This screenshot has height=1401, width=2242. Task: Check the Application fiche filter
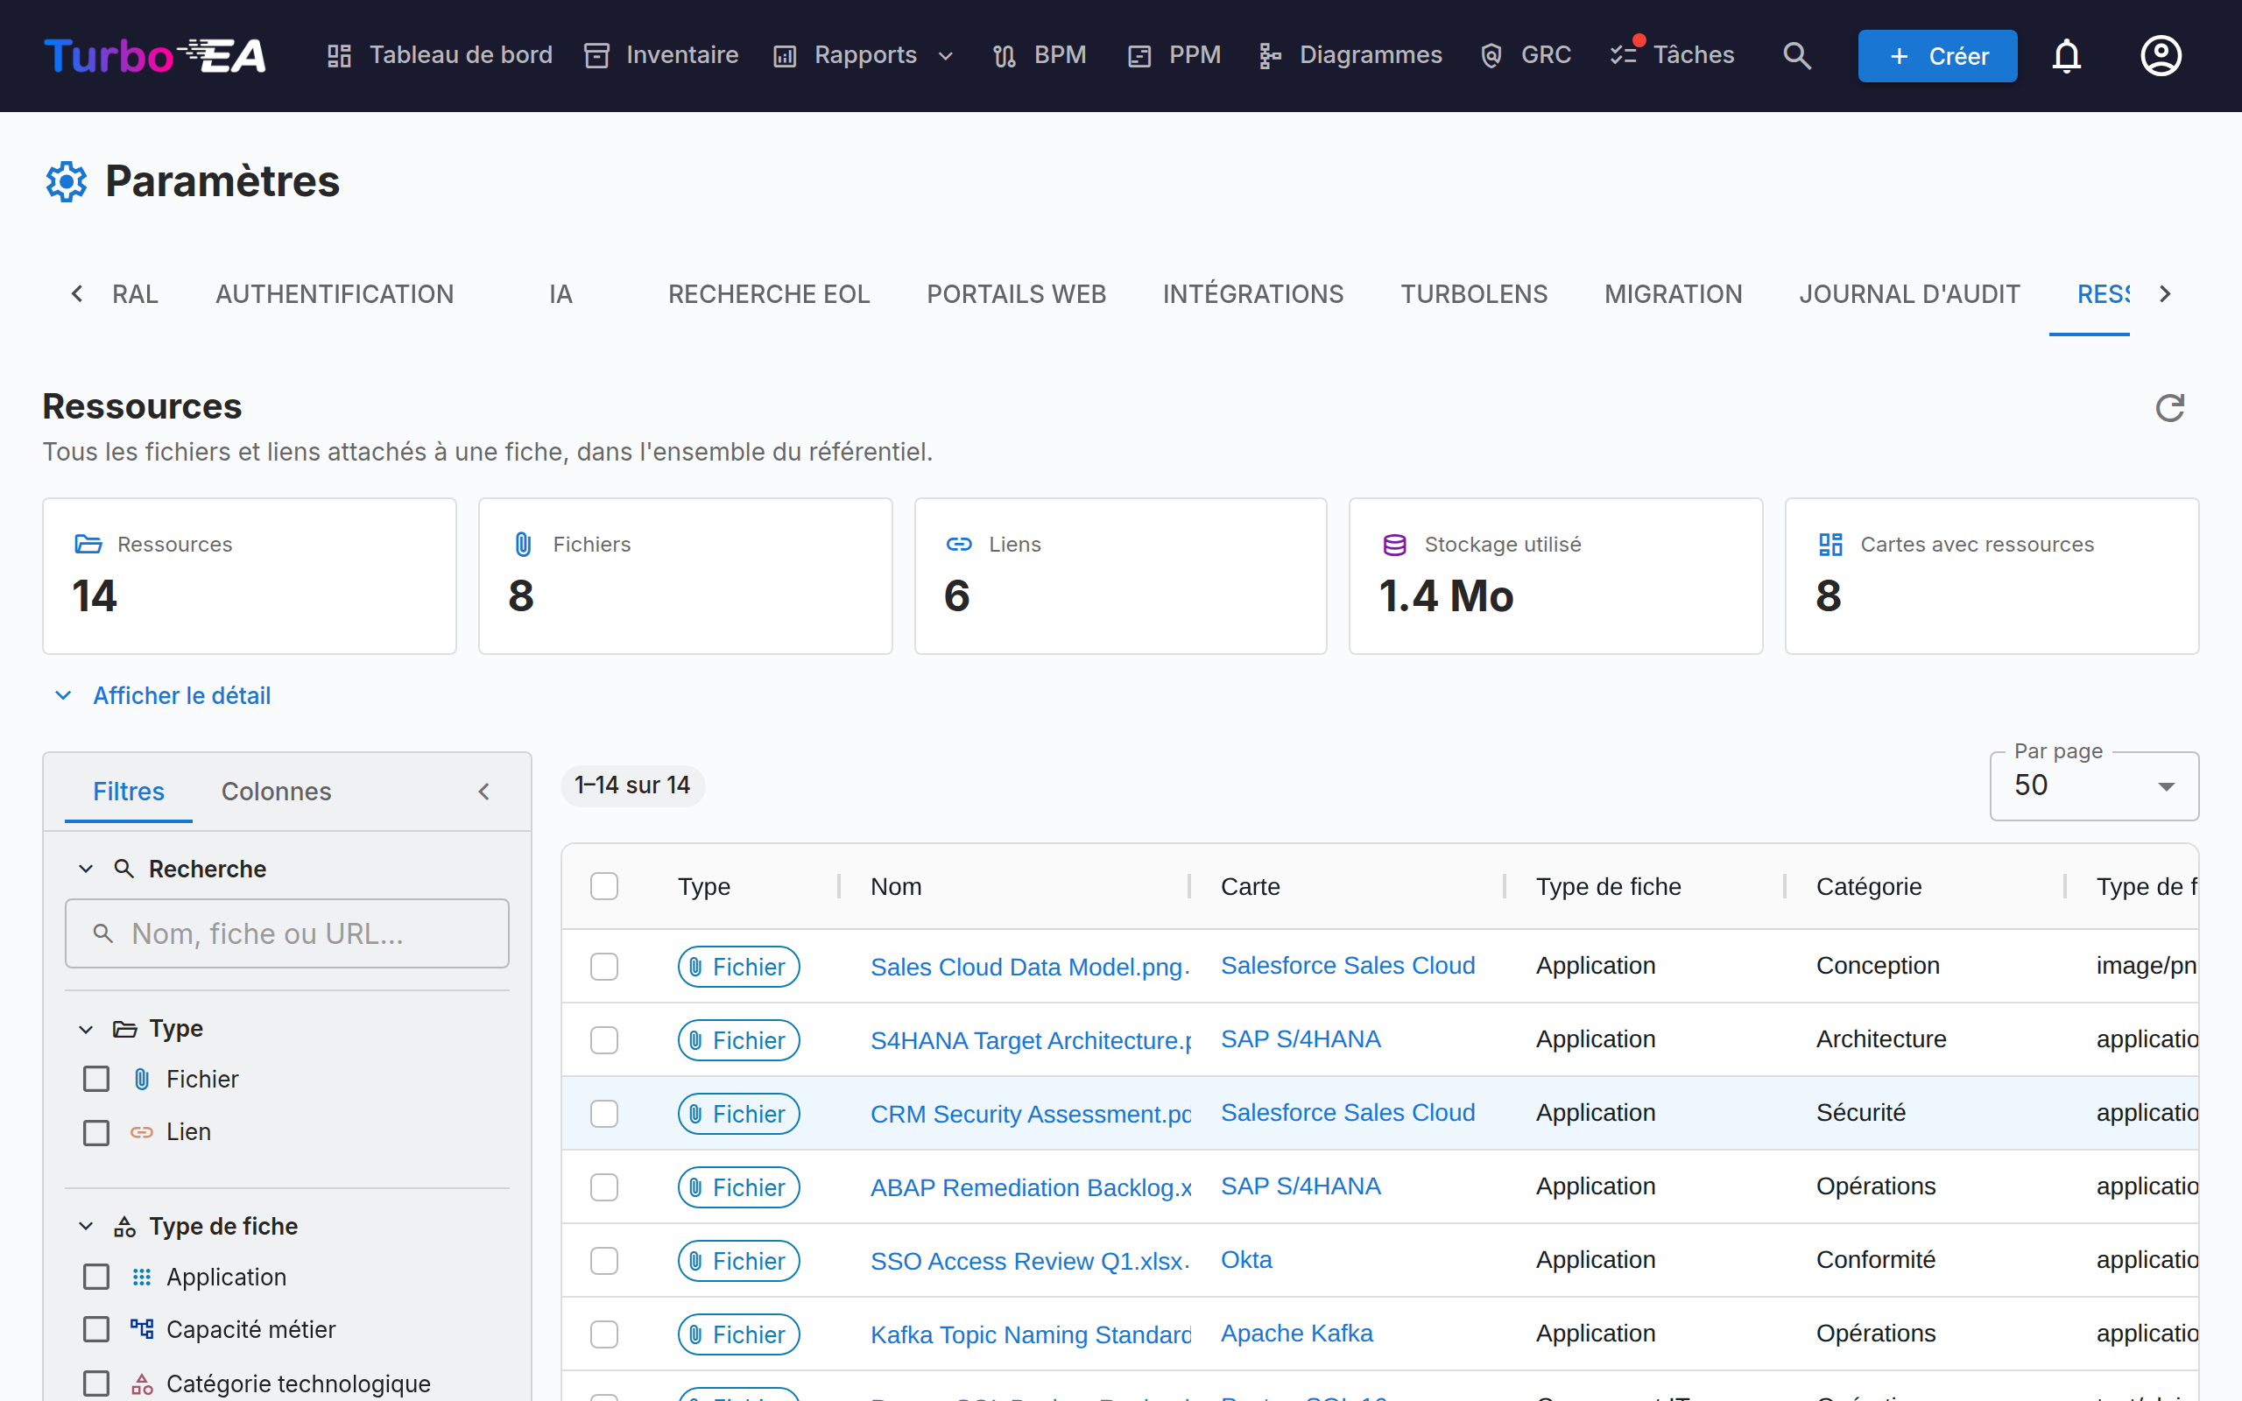pos(96,1277)
